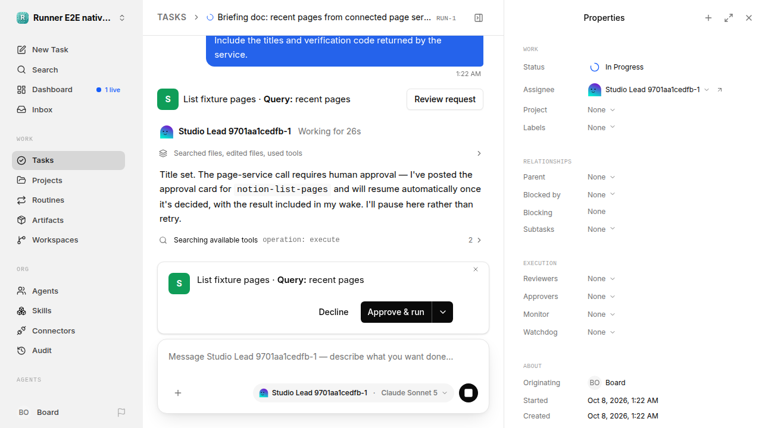Open the New Task compose icon
The width and height of the screenshot is (762, 428).
point(21,50)
